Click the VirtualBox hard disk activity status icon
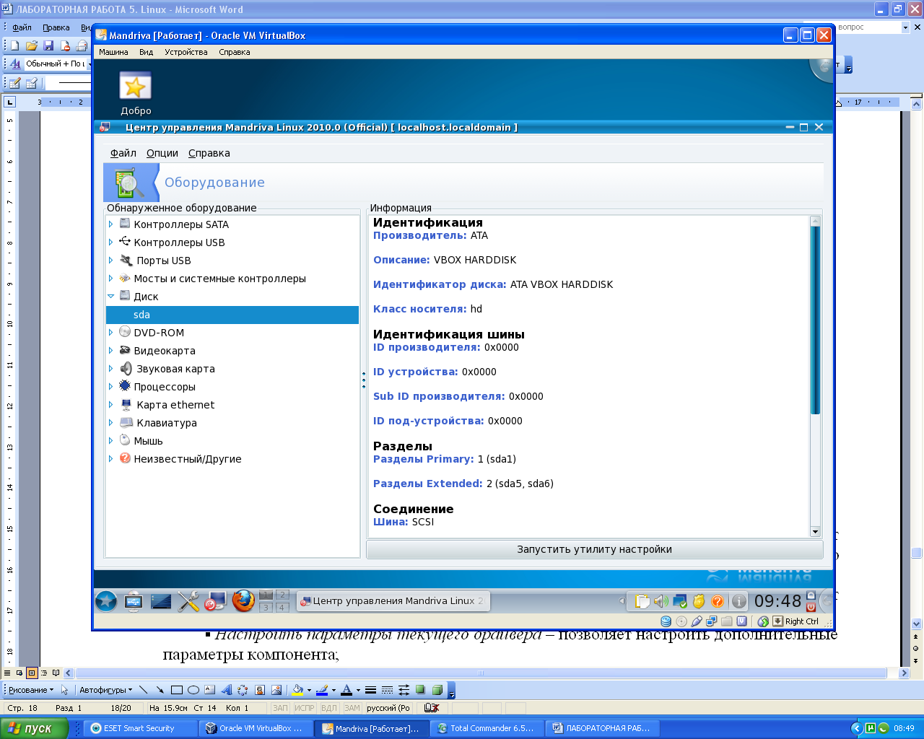The image size is (924, 739). [666, 621]
